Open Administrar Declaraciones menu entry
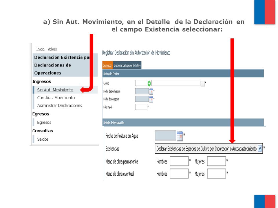278x208 pixels. 60,105
